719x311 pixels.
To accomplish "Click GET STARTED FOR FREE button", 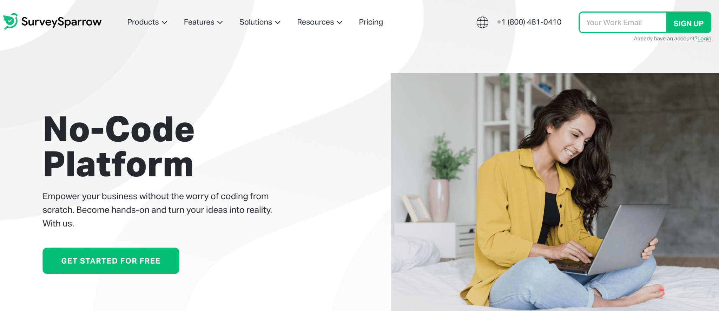I will (x=111, y=261).
